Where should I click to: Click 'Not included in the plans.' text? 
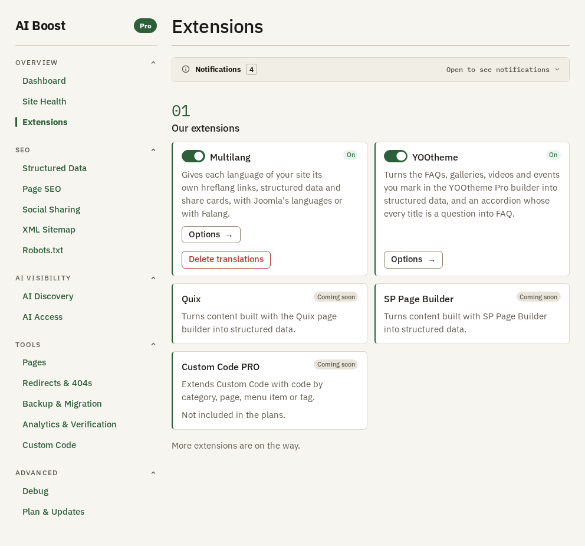tap(234, 415)
